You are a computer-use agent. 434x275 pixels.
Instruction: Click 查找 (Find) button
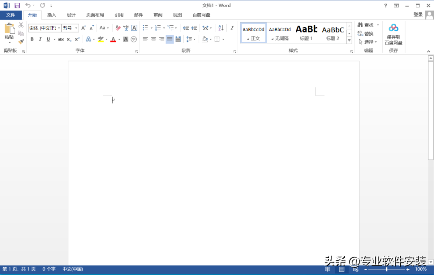[366, 25]
